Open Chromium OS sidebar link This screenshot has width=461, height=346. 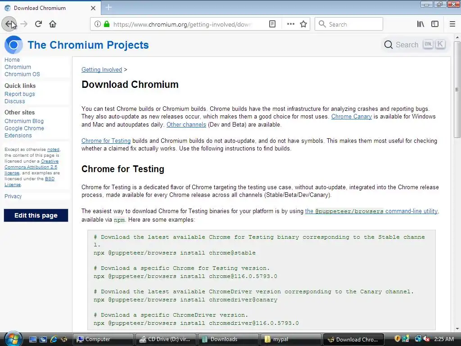click(x=22, y=74)
